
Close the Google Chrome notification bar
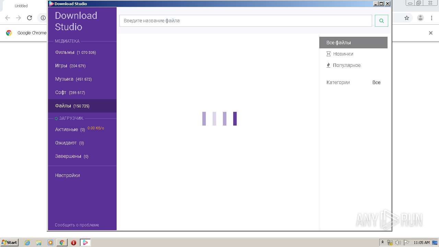pyautogui.click(x=431, y=33)
